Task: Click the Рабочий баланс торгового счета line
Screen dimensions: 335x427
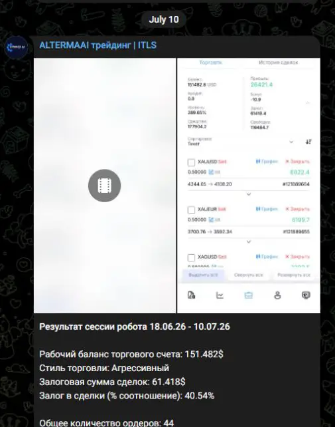Action: [x=131, y=355]
